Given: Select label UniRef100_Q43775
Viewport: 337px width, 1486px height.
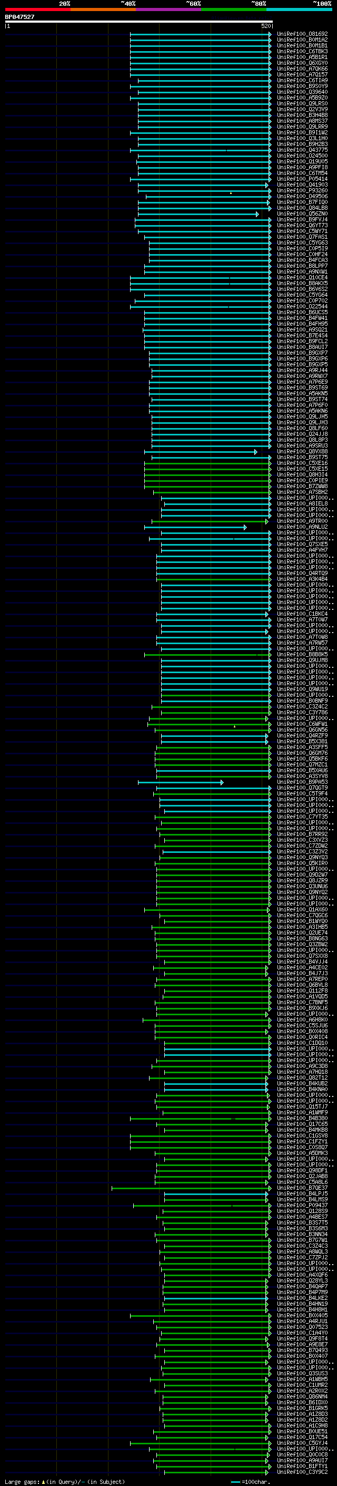Looking at the screenshot, I should click(x=302, y=150).
